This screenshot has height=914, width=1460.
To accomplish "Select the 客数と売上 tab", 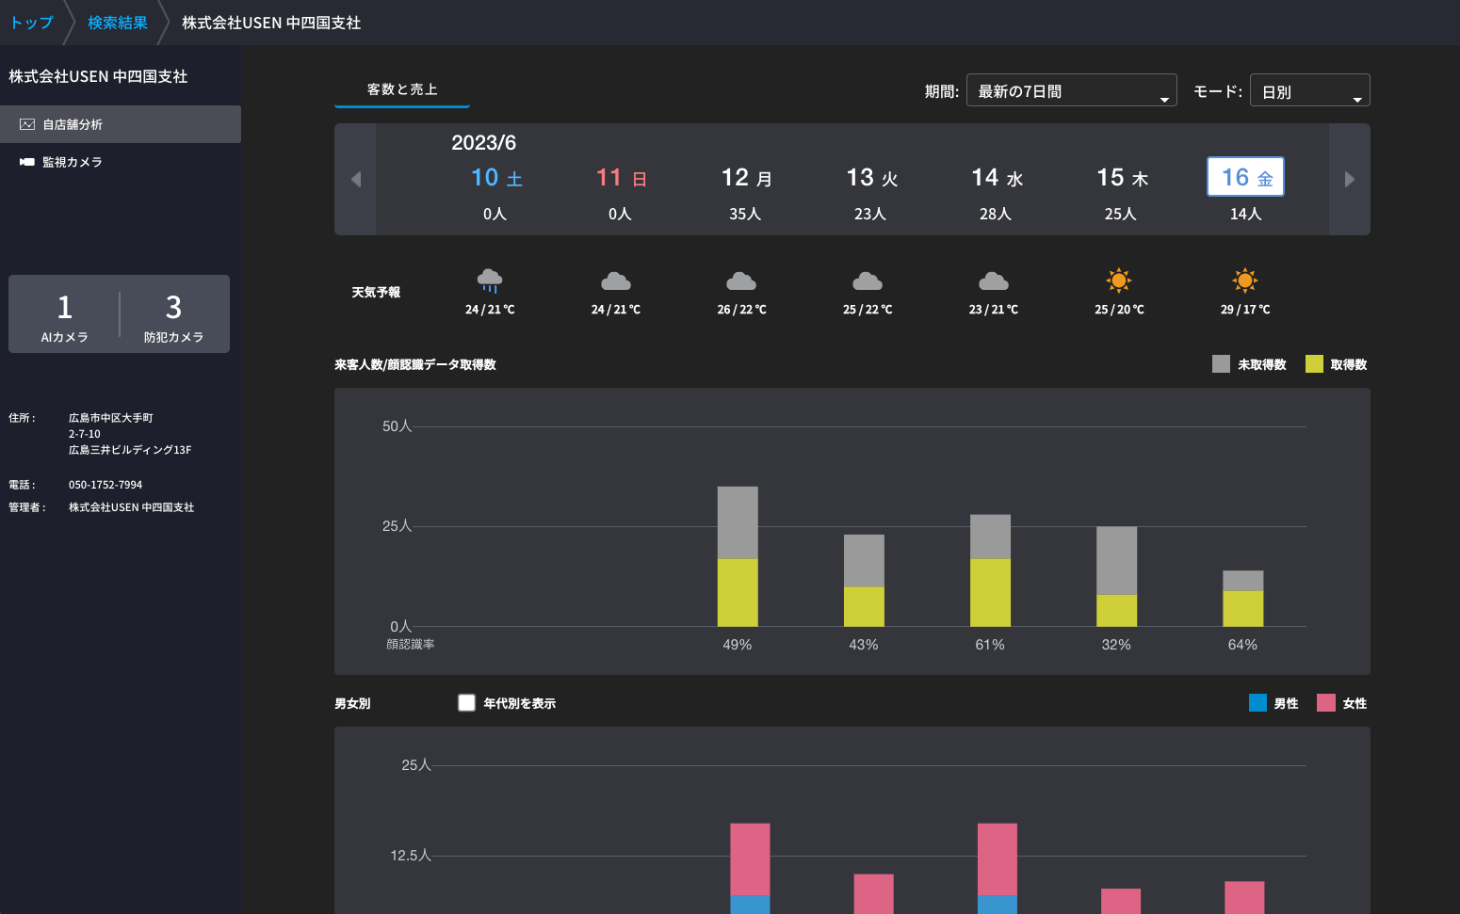I will [402, 89].
